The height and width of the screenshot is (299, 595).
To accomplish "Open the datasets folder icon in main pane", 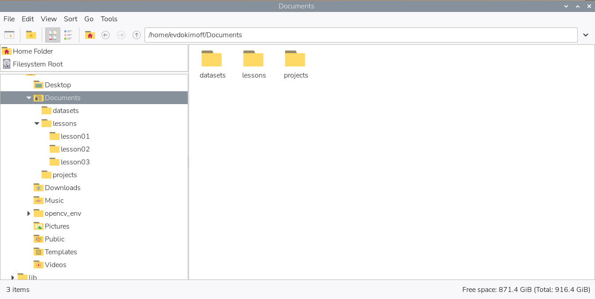I will [x=212, y=59].
